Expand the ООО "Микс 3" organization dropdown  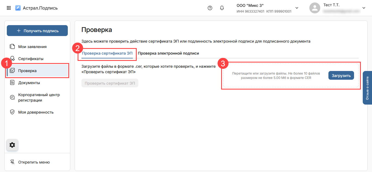pyautogui.click(x=297, y=8)
